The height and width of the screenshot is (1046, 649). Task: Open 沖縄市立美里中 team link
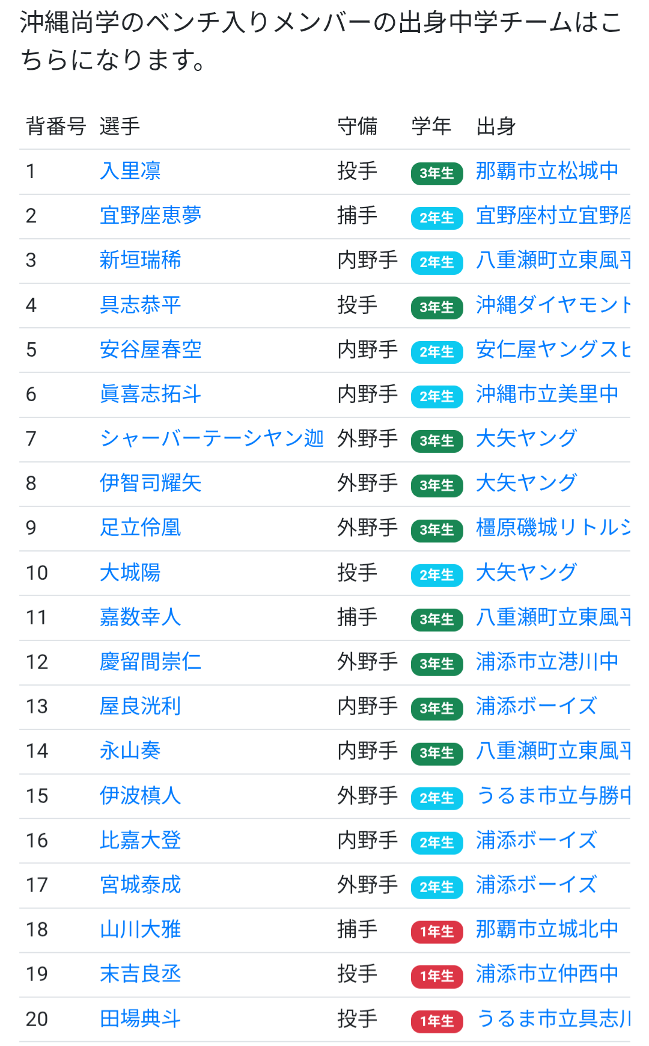coord(547,395)
